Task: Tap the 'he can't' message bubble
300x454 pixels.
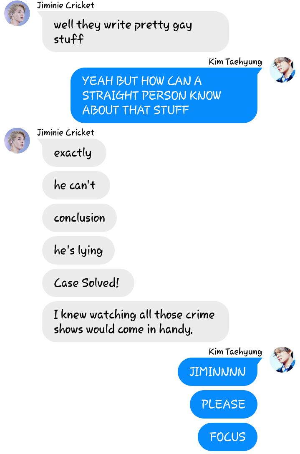Action: [76, 185]
